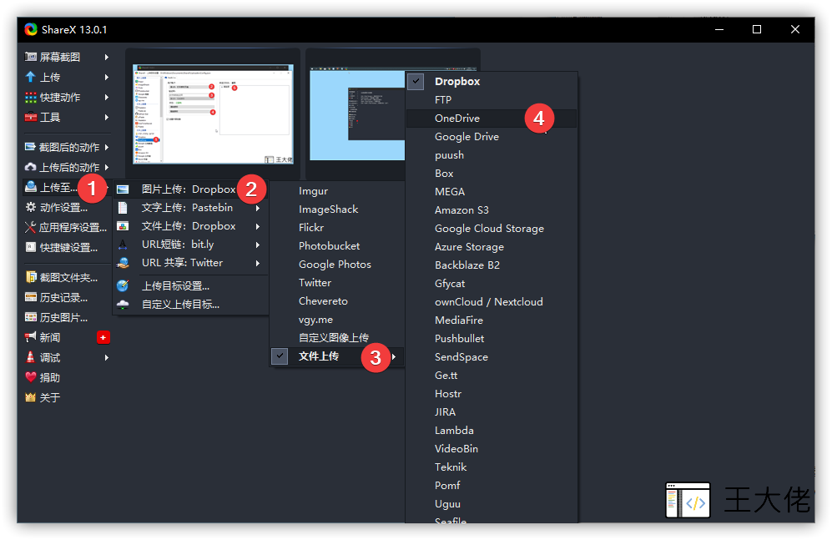
Task: Expand the 调试 submenu arrow
Action: (107, 357)
